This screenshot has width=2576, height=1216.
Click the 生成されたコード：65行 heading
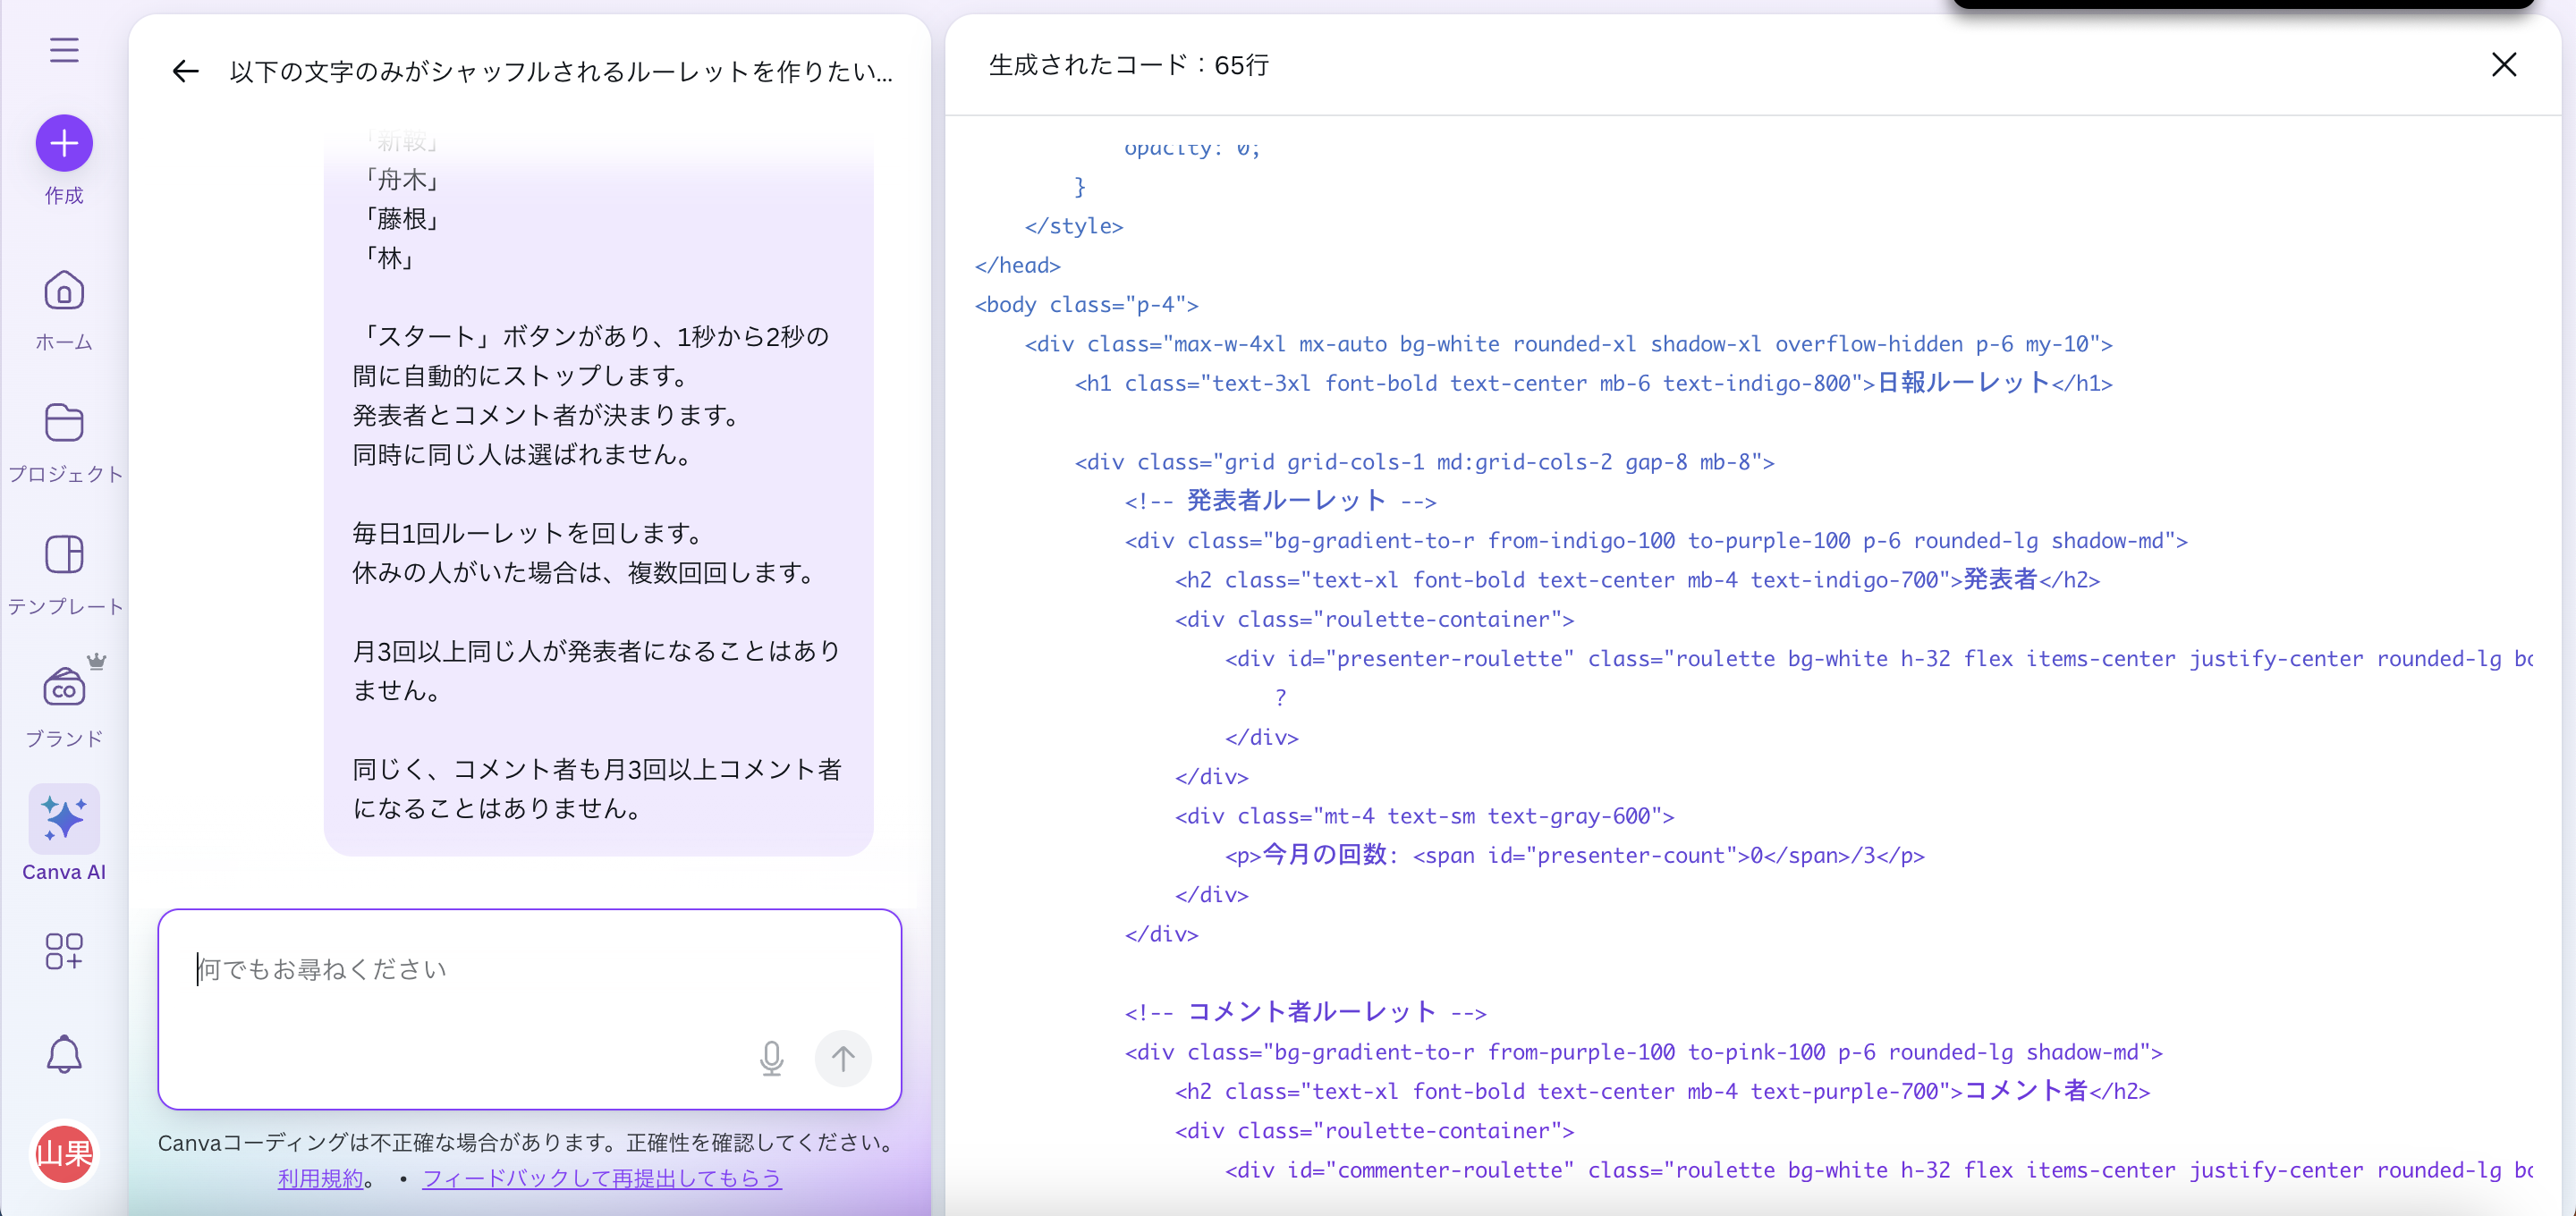(1129, 65)
